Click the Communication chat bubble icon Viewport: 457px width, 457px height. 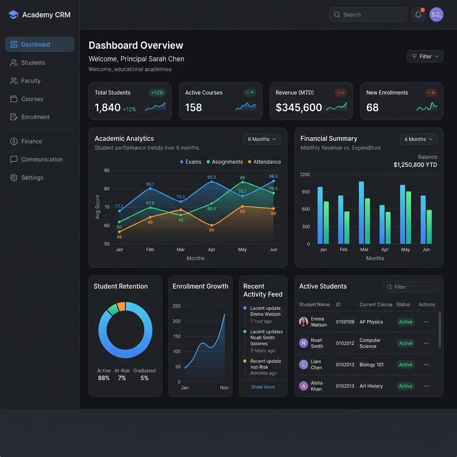click(14, 159)
